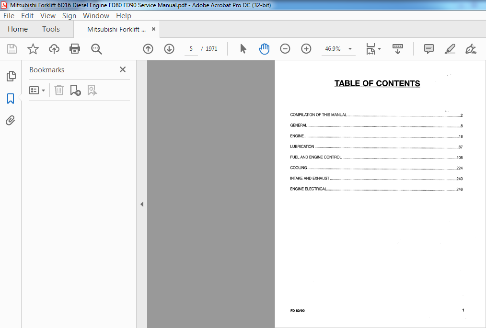Image resolution: width=486 pixels, height=328 pixels.
Task: Open the Attachments paperclip panel
Action: pyautogui.click(x=11, y=121)
